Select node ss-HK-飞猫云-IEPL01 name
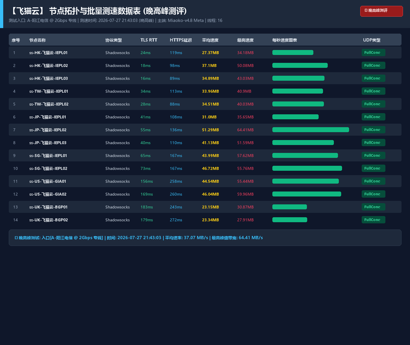This screenshot has width=410, height=345. (48, 53)
